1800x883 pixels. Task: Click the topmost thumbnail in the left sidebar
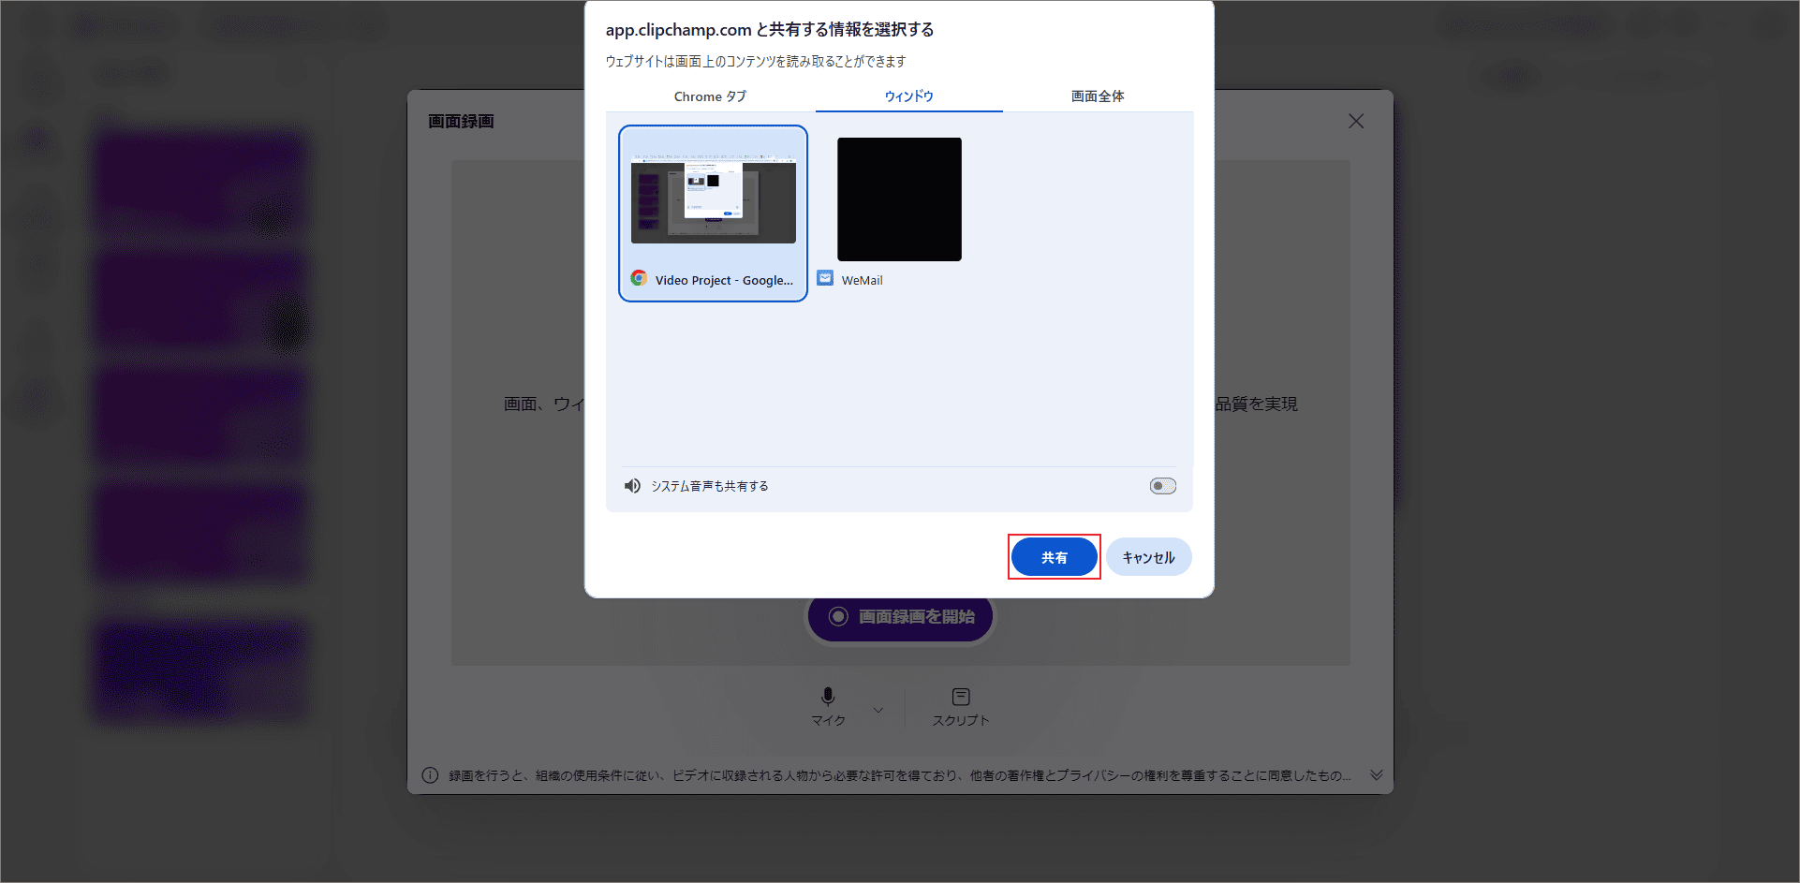point(199,183)
